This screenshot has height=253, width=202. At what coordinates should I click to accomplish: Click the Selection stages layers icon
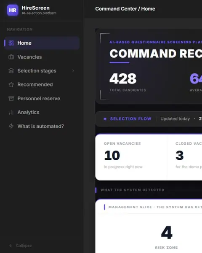(x=11, y=71)
